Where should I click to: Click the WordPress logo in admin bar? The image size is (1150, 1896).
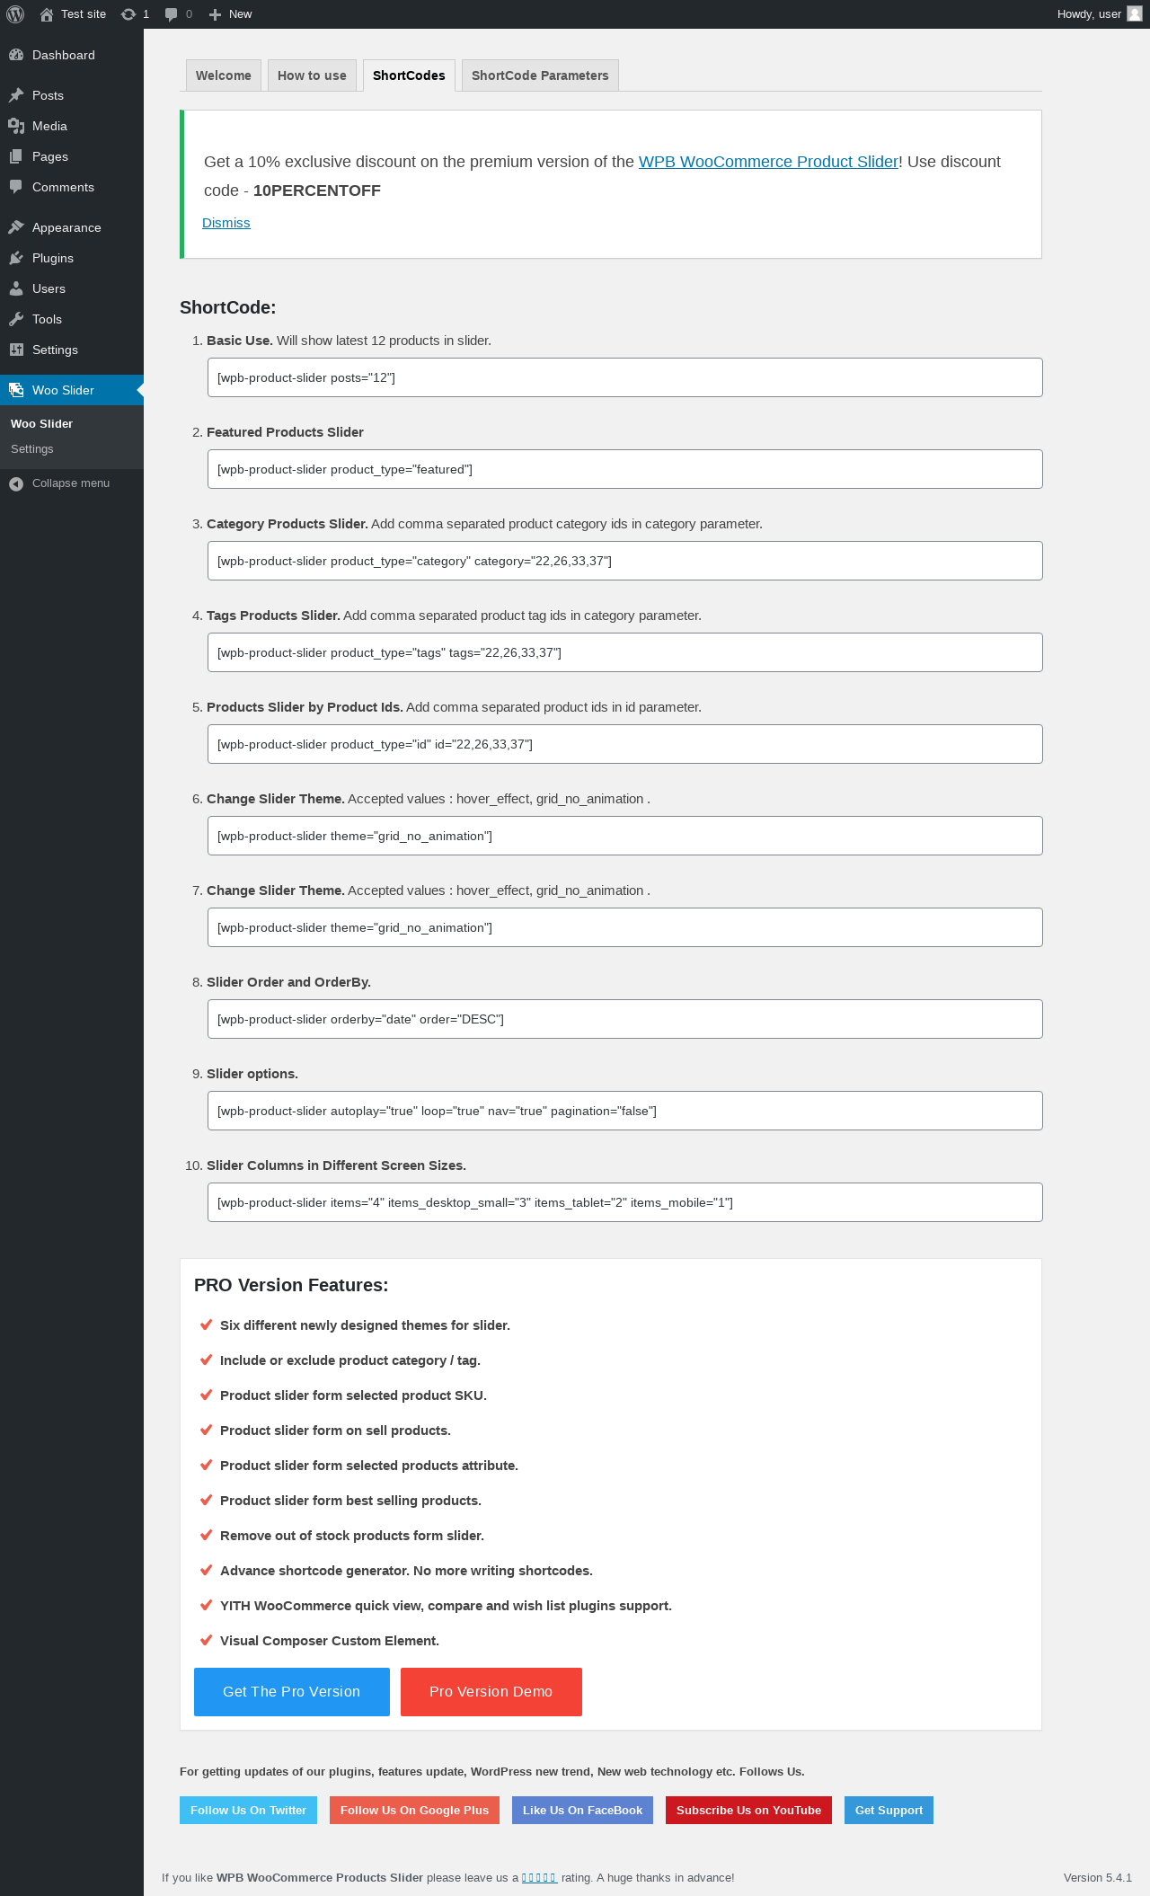(15, 14)
